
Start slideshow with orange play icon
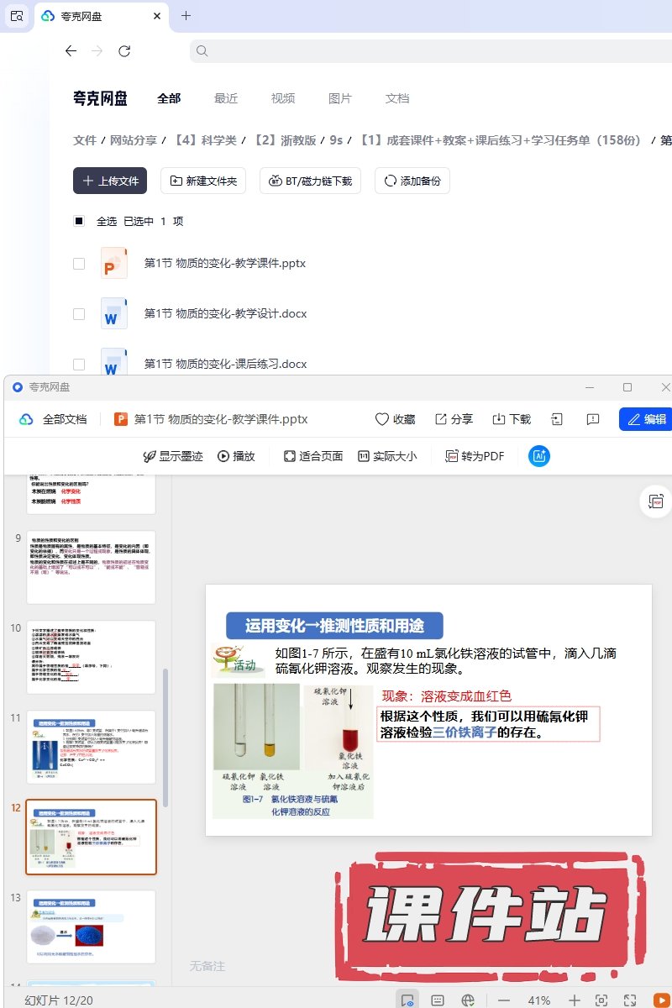click(660, 1000)
